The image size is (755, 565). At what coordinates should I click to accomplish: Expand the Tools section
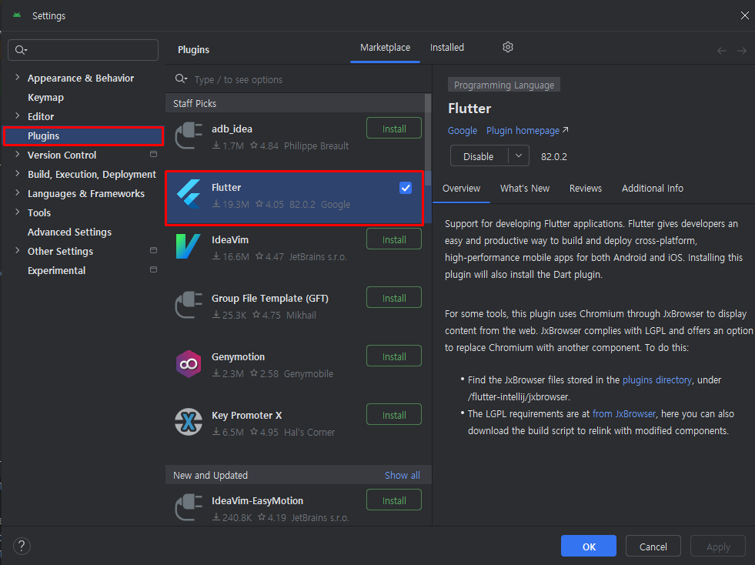click(x=18, y=212)
